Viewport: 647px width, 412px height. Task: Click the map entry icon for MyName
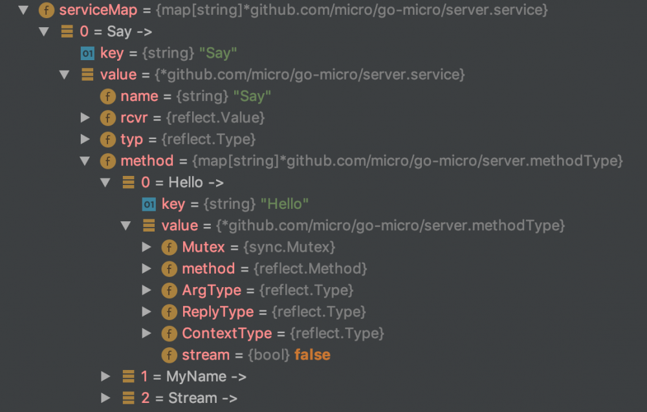[129, 376]
